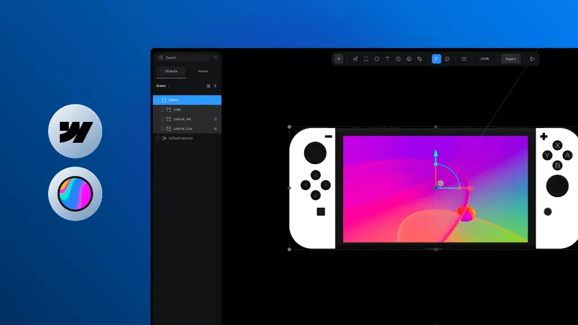Viewport: 578px width, 325px height.
Task: Expand the Default Camera arrow
Action: point(158,138)
